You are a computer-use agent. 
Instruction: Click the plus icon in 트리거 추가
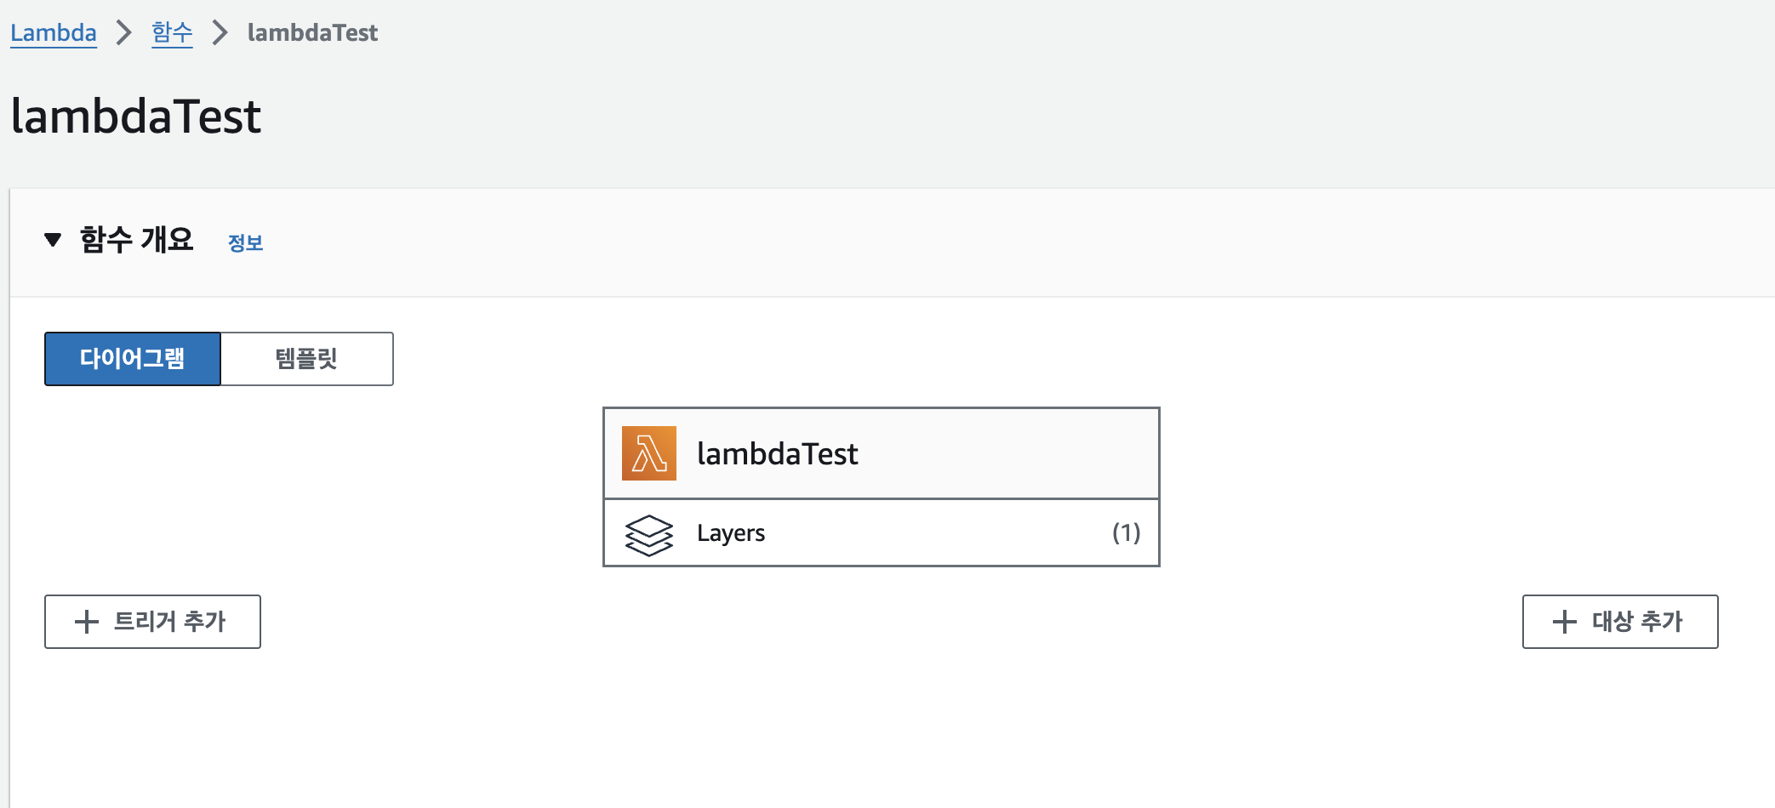coord(87,622)
